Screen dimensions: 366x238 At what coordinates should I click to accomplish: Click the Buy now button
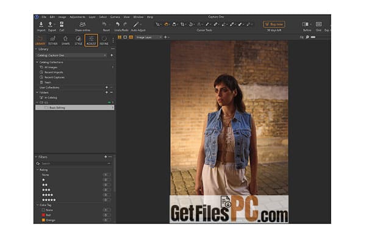274,24
